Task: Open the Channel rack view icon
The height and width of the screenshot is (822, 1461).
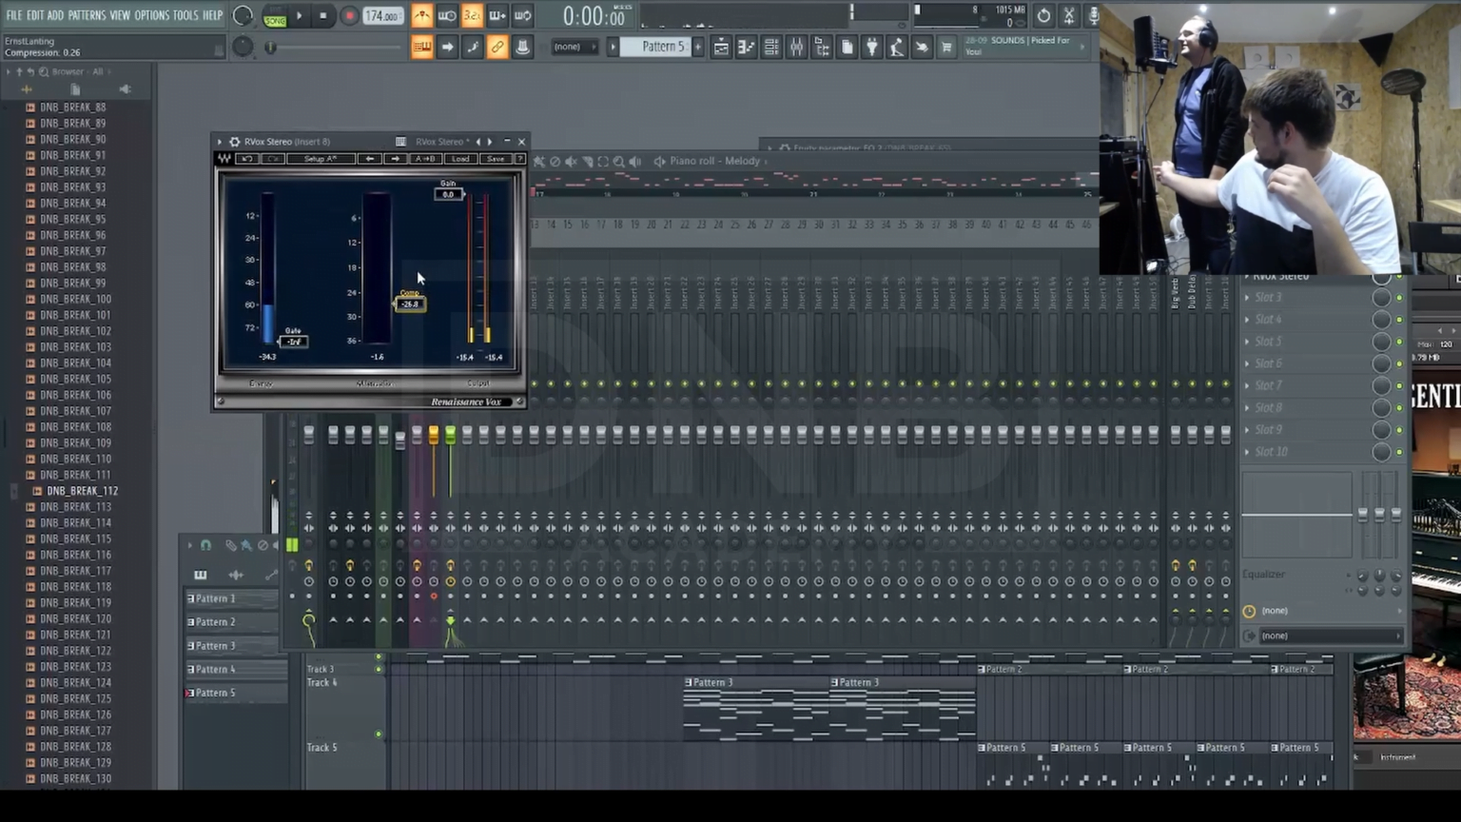Action: point(771,48)
